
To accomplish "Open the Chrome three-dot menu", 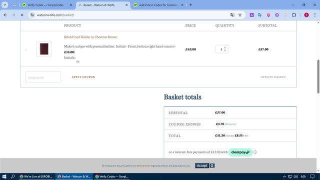I will [x=315, y=15].
